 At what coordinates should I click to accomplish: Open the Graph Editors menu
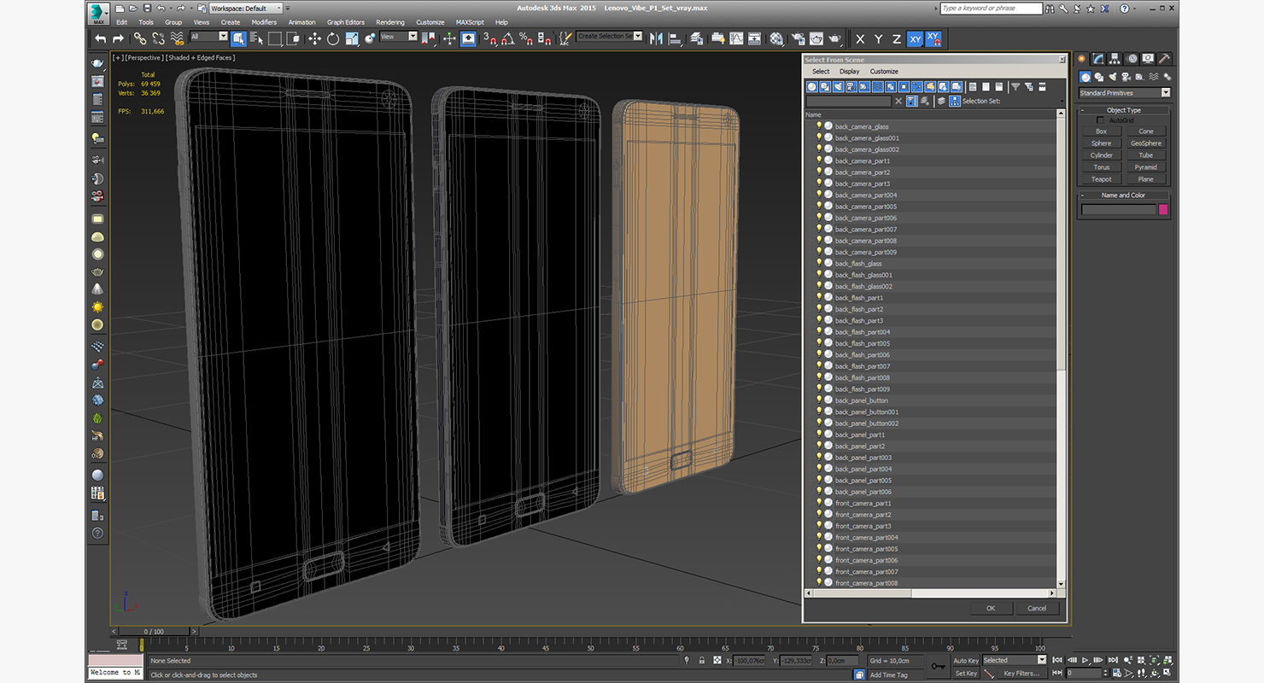[346, 22]
